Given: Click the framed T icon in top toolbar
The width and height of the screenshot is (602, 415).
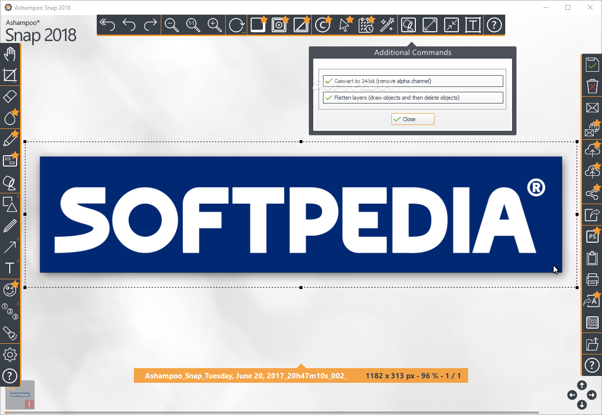Looking at the screenshot, I should 473,25.
